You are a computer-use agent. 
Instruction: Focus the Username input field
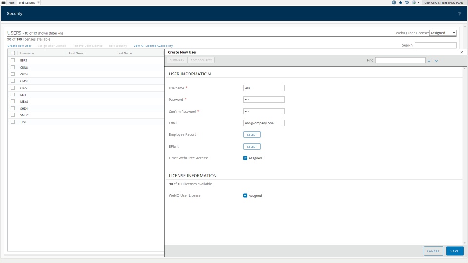coord(264,88)
